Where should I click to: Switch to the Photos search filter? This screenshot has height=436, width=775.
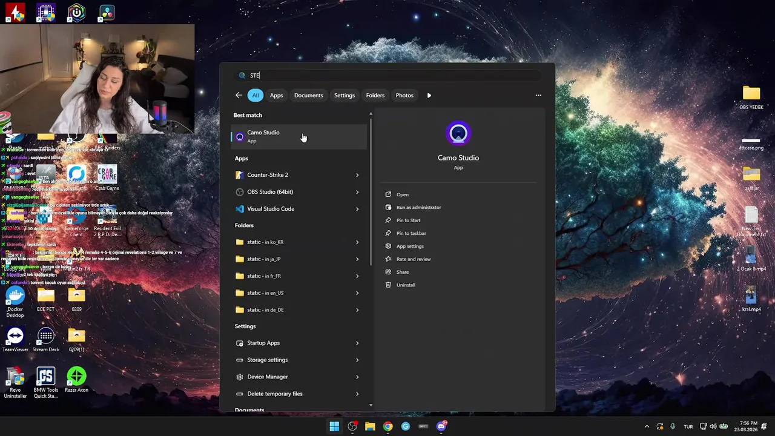pyautogui.click(x=404, y=95)
